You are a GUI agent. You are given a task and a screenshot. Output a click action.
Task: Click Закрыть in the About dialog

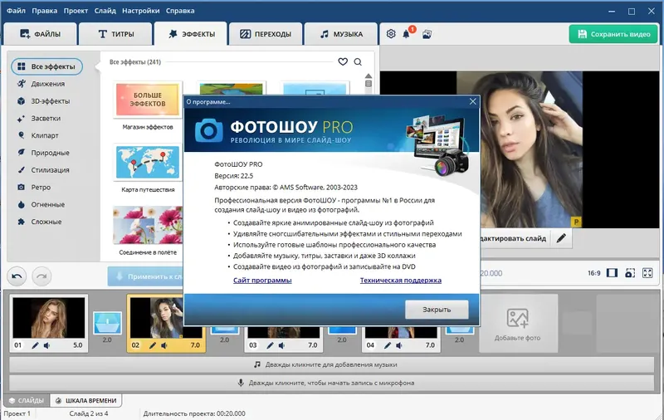pos(437,310)
